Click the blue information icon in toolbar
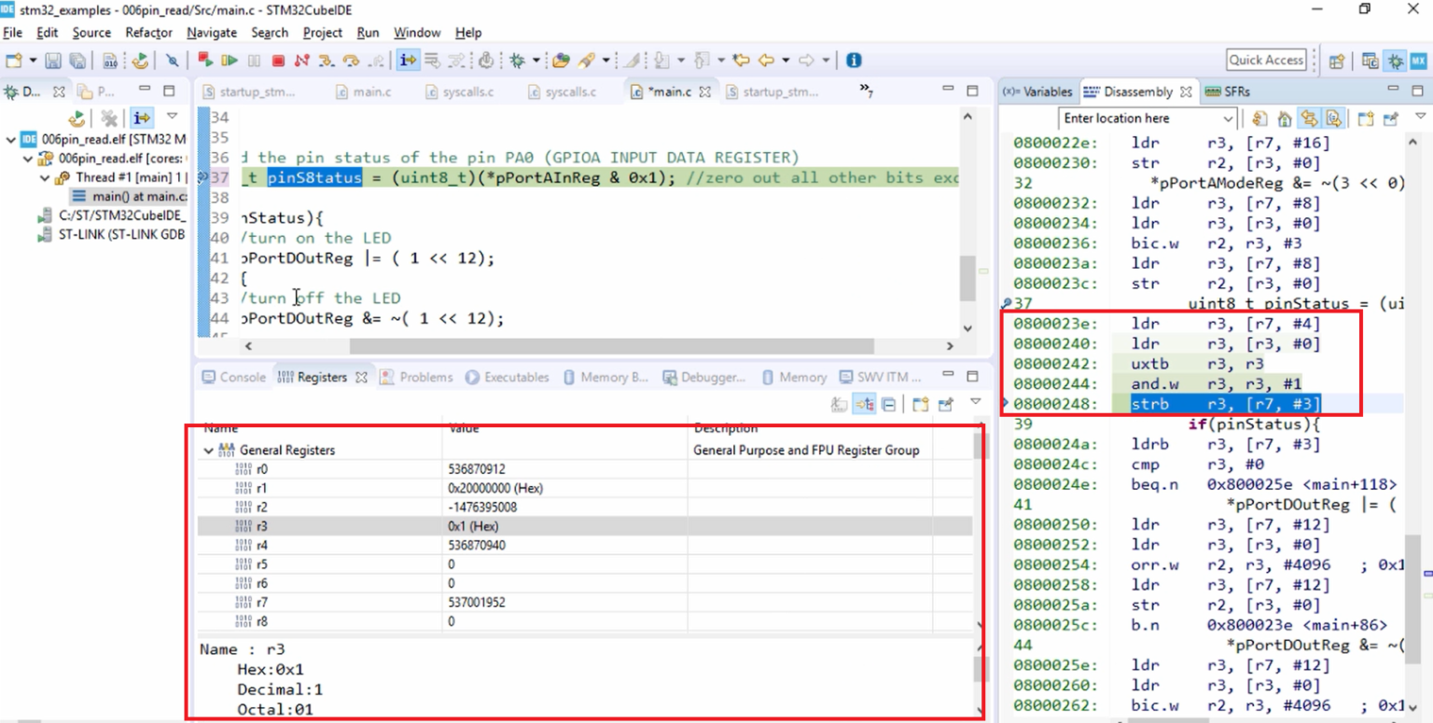The width and height of the screenshot is (1433, 723). [854, 61]
